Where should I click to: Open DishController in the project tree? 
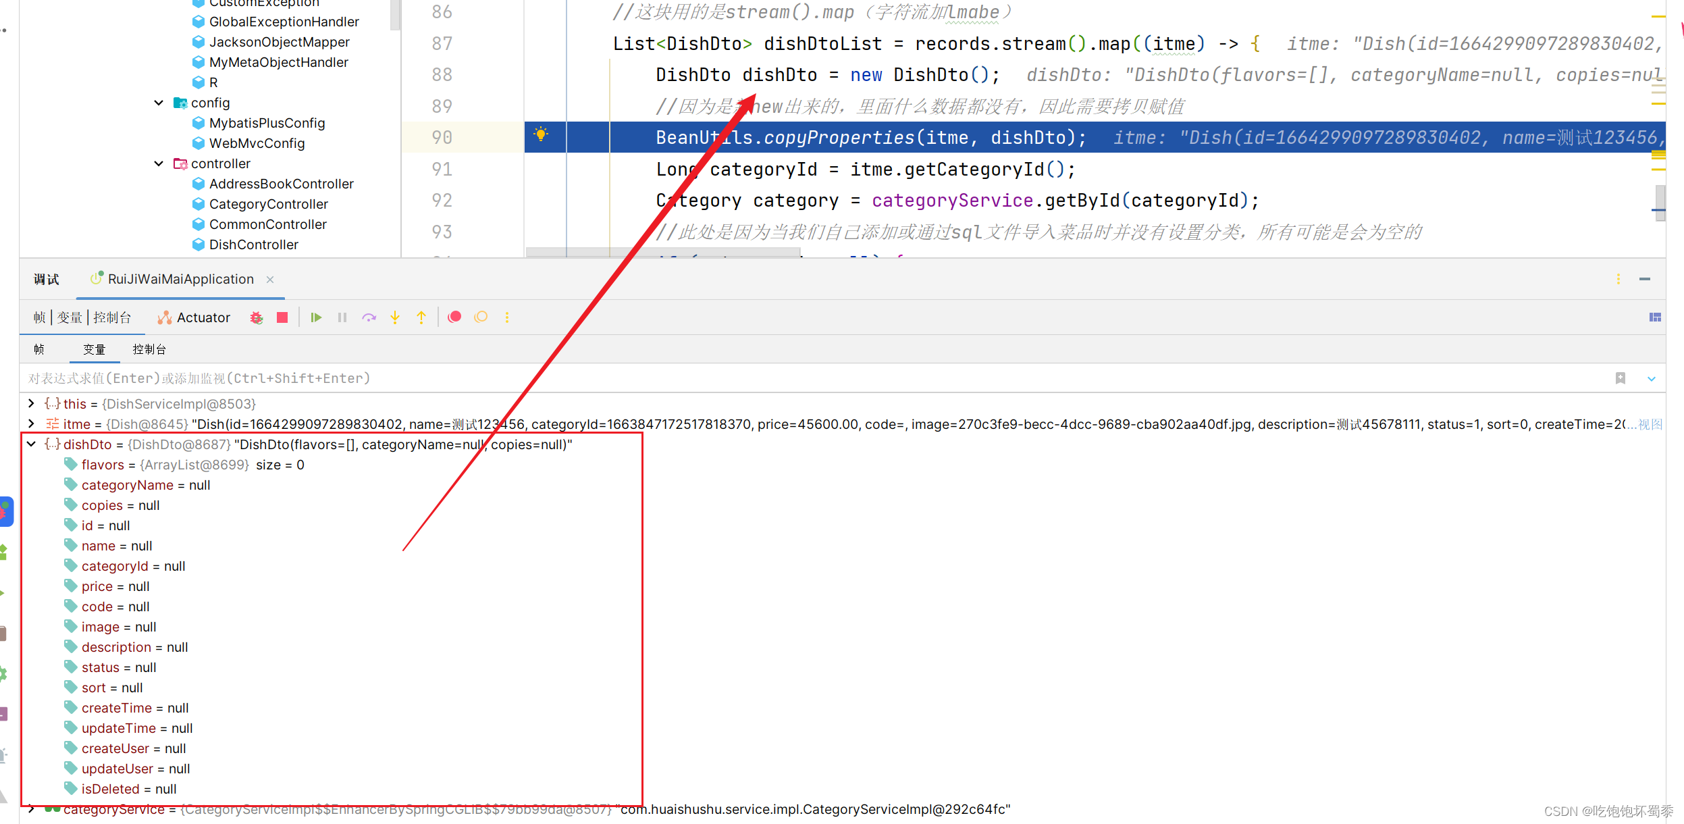click(x=253, y=244)
